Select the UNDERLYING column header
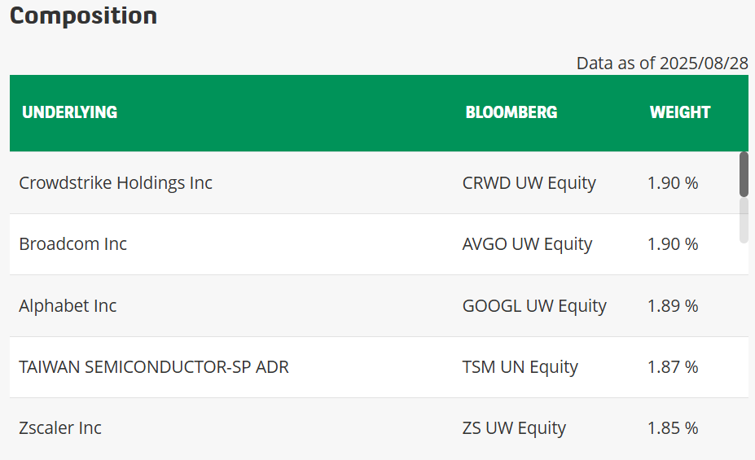This screenshot has width=755, height=460. click(x=70, y=112)
